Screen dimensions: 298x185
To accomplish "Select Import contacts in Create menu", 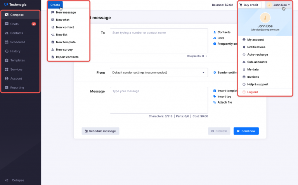I will click(x=67, y=57).
